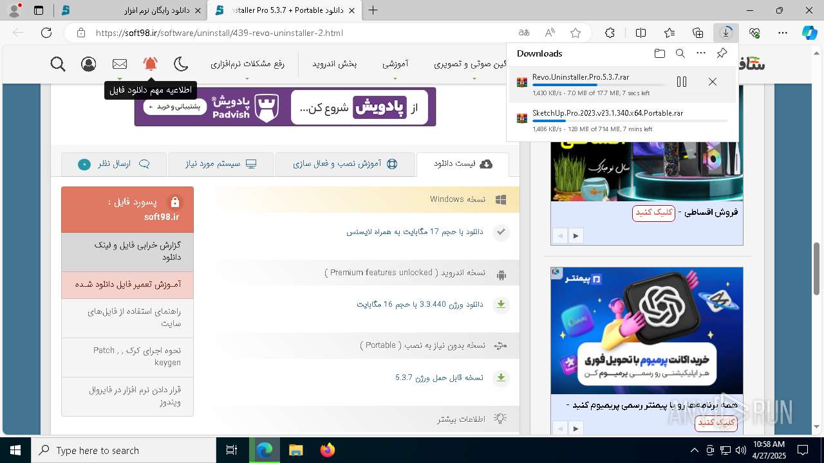This screenshot has width=824, height=463.
Task: Open Favorites list icon
Action: 669,33
